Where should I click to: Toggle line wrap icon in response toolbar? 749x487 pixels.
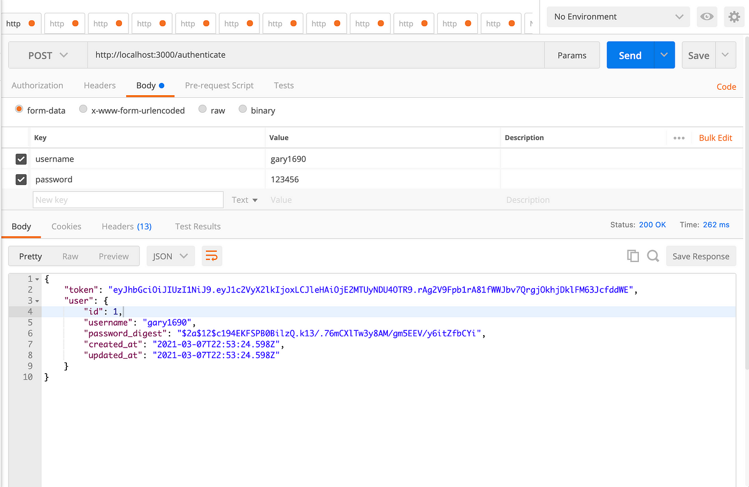212,256
